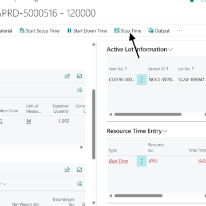Click the Expected Quantity value 1,092
206x206 pixels.
[x=64, y=121]
